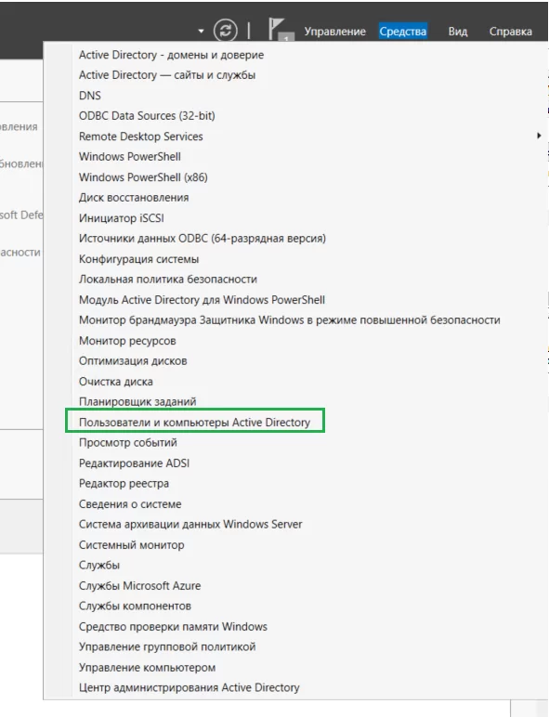Launch DNS from the tools list
Image resolution: width=549 pixels, height=717 pixels.
pyautogui.click(x=90, y=96)
